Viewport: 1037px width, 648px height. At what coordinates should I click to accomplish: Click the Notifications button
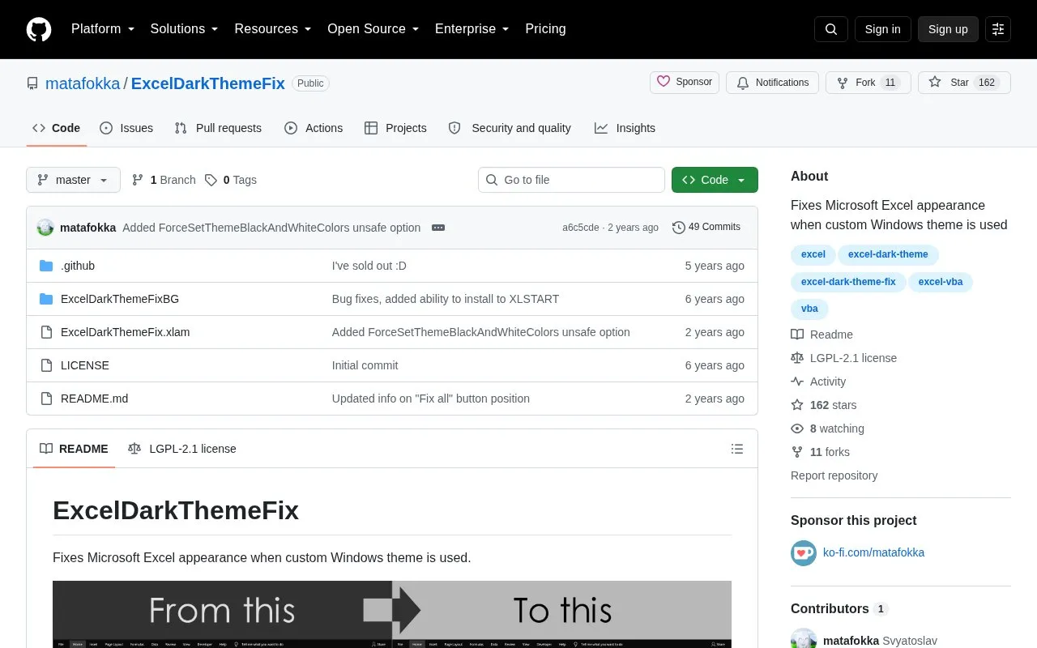(773, 83)
